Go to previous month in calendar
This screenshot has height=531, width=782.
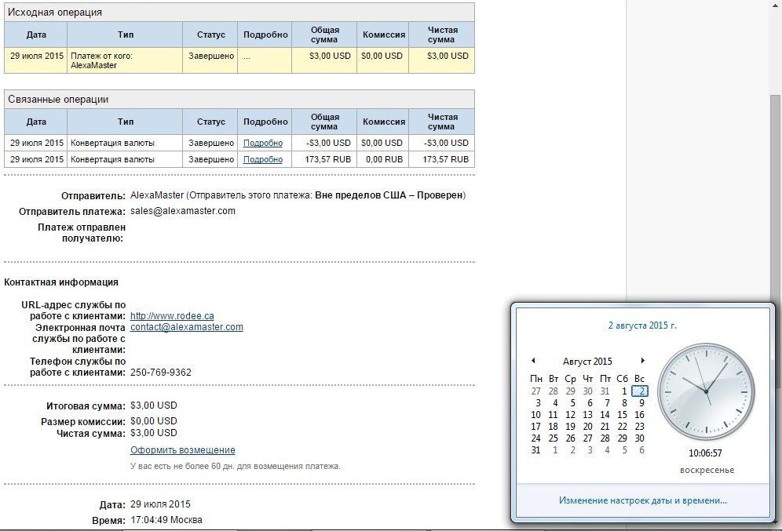tap(533, 361)
